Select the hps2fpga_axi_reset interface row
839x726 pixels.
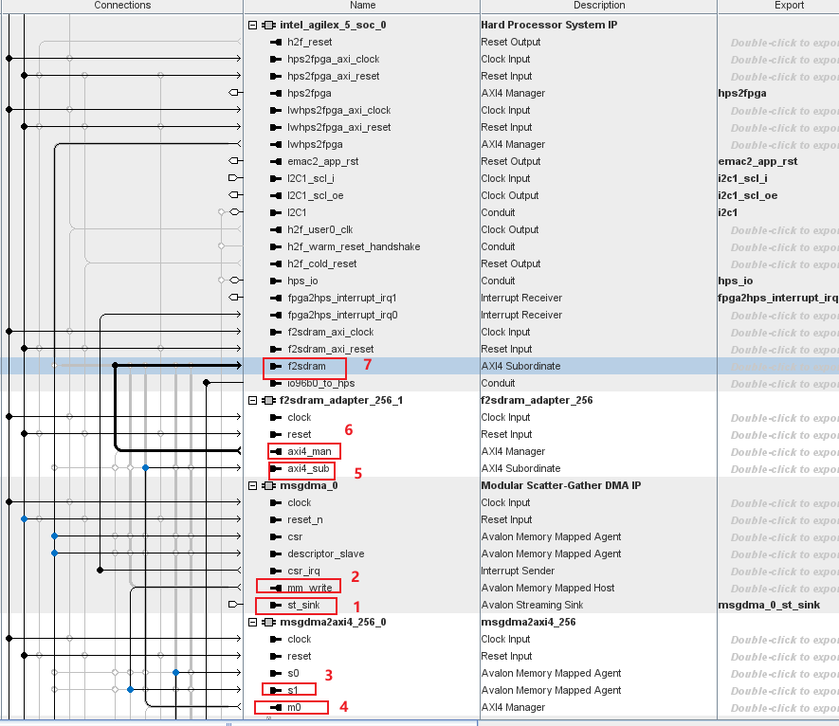[x=333, y=77]
